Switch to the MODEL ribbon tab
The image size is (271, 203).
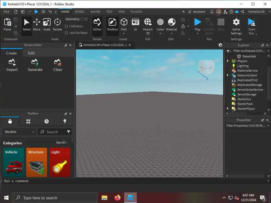(80, 12)
